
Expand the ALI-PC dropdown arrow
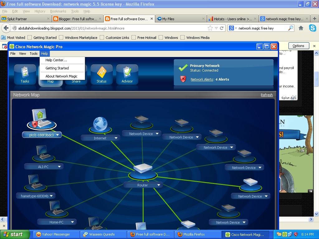tap(59, 167)
